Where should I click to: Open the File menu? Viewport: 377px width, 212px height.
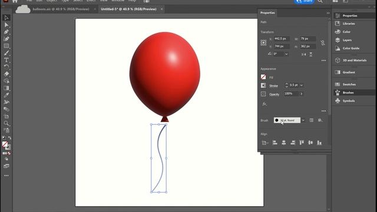(29, 1)
